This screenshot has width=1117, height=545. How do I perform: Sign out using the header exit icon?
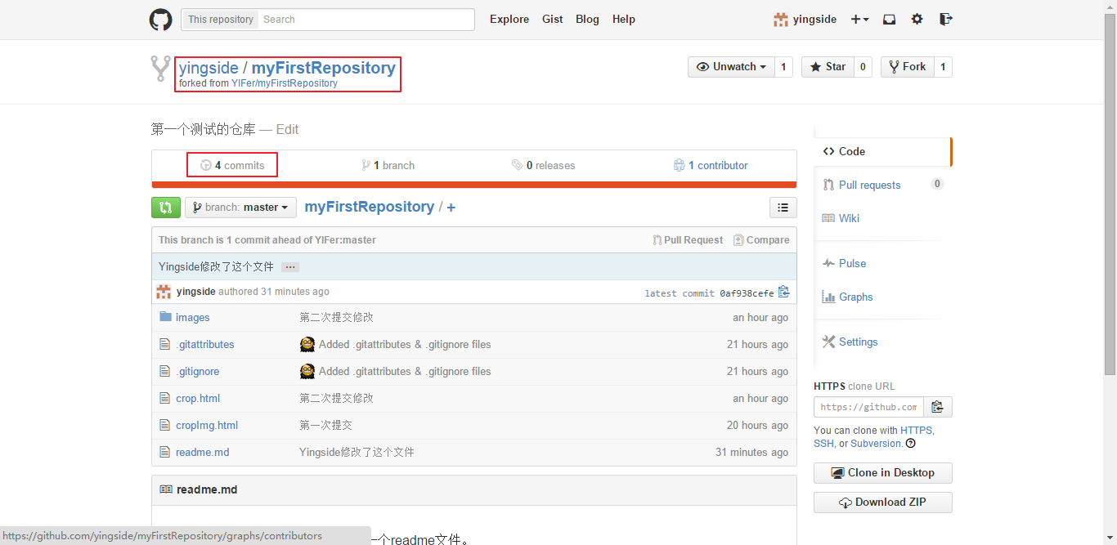(945, 19)
